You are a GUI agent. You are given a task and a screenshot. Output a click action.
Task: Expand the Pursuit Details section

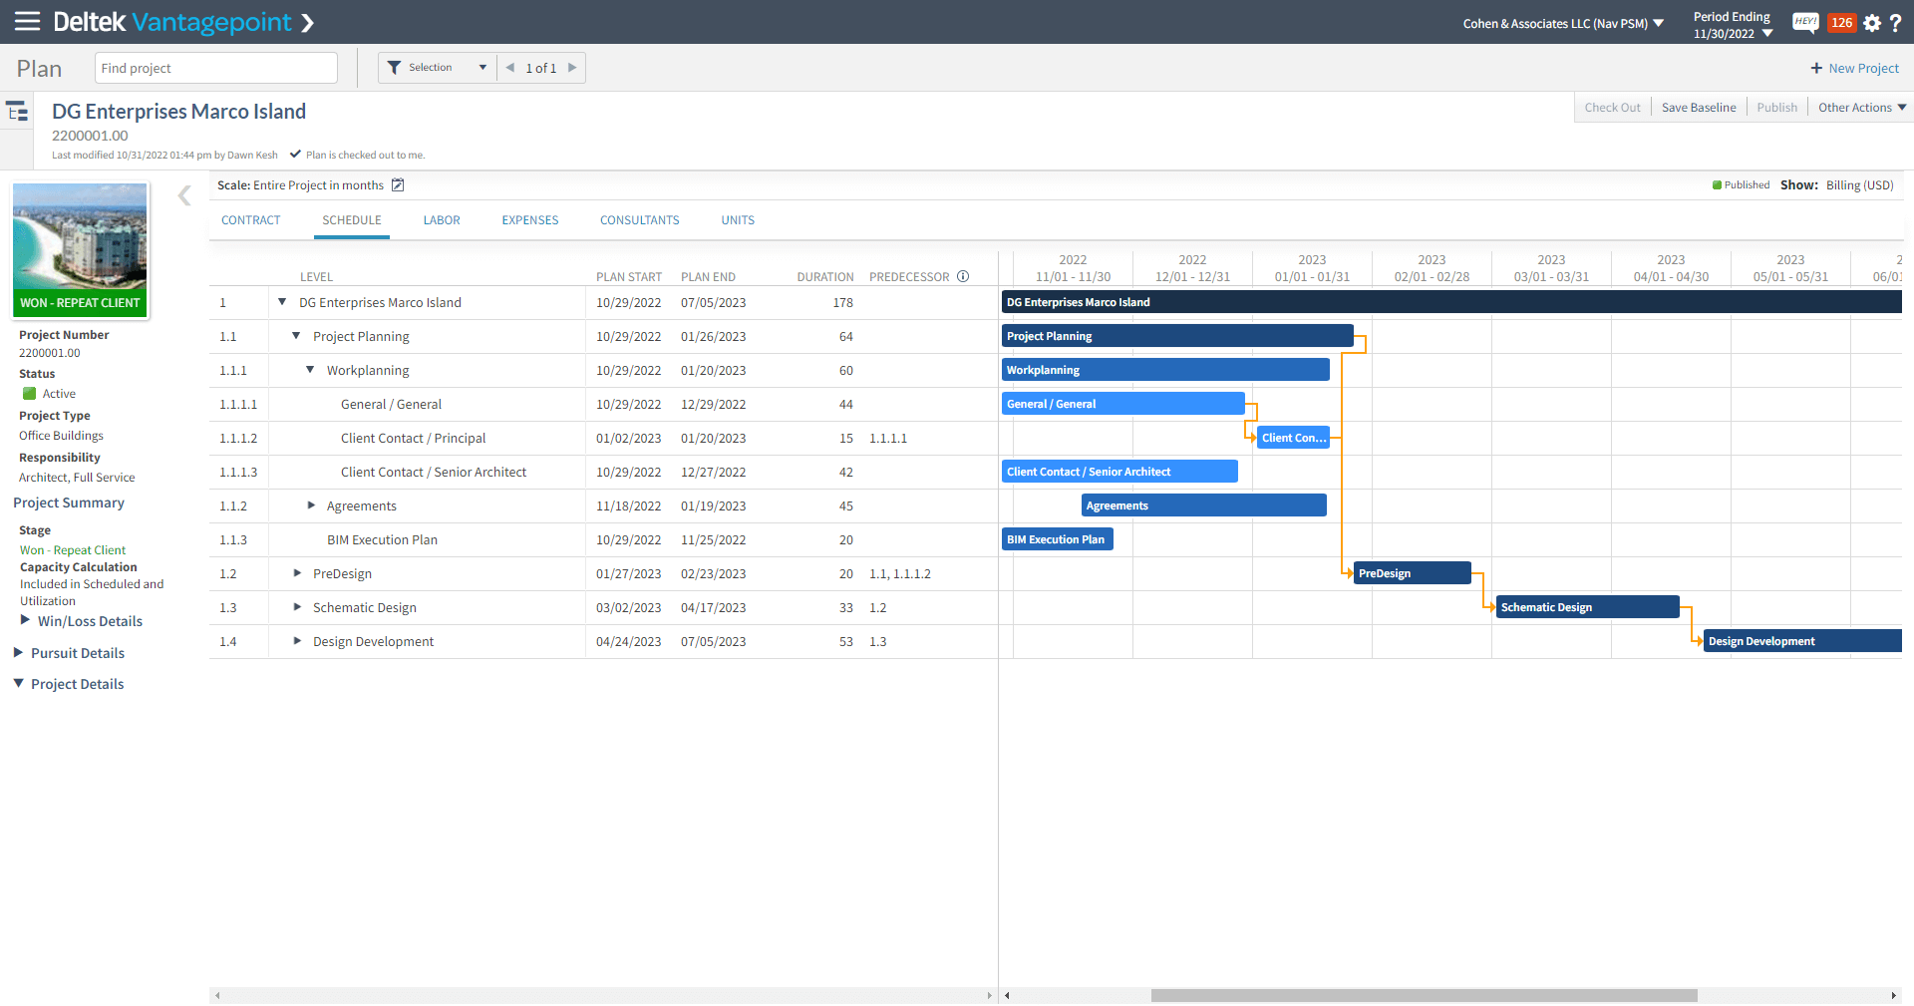18,653
